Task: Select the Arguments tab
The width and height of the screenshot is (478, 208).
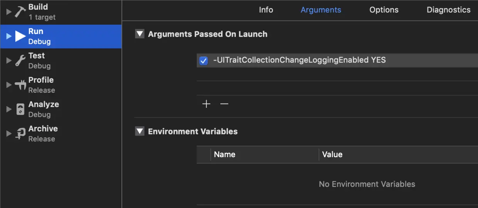Action: [321, 10]
